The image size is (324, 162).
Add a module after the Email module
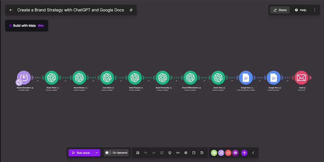point(310,78)
